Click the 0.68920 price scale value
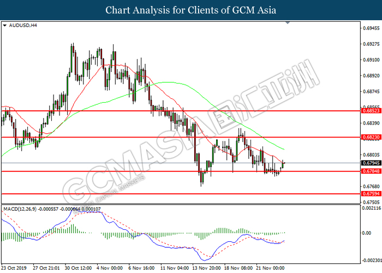382x273 pixels. 371,76
